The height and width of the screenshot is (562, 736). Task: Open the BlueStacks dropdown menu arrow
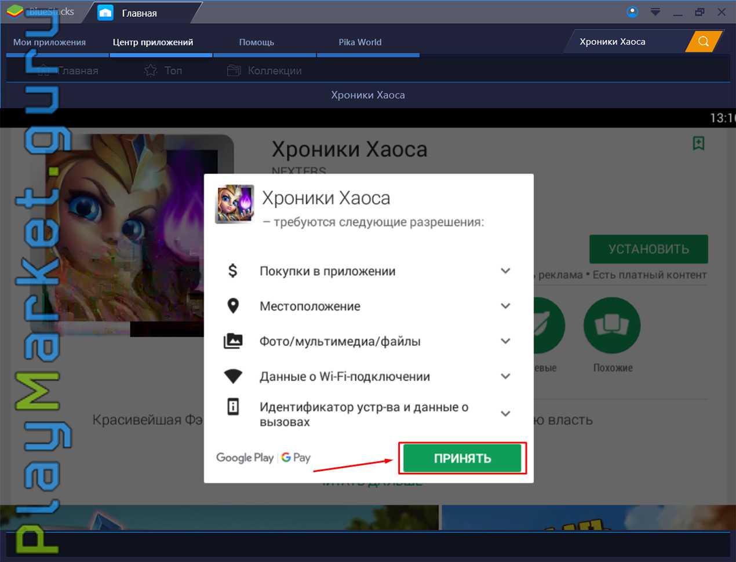[655, 12]
